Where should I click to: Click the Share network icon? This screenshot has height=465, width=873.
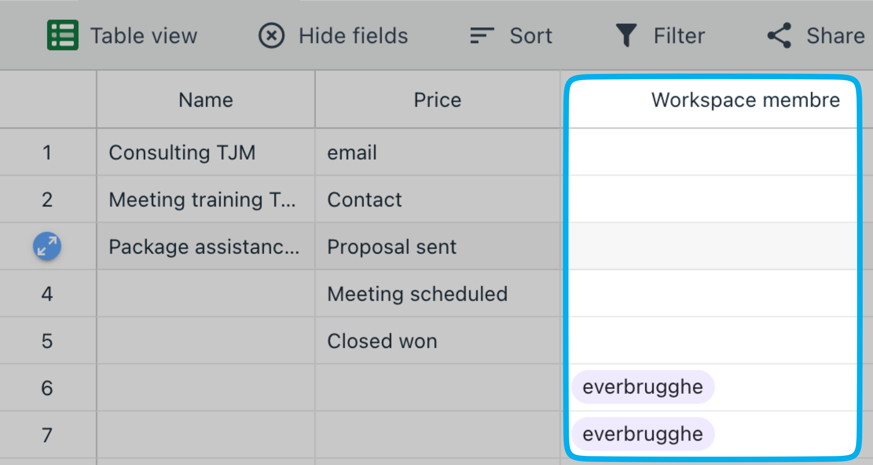[779, 35]
